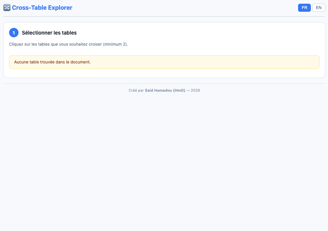Image resolution: width=328 pixels, height=231 pixels.
Task: Click the word "Aucune" in the warning banner
Action: (x=21, y=62)
